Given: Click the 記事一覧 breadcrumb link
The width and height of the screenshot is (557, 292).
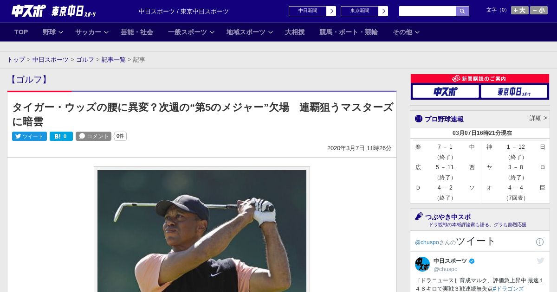Looking at the screenshot, I should 114,60.
